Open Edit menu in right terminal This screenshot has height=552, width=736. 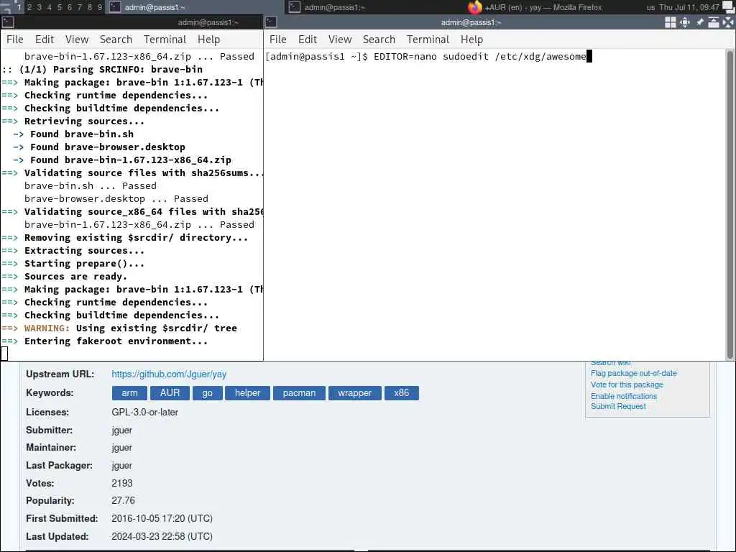(308, 40)
